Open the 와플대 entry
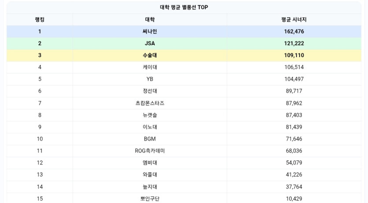The width and height of the screenshot is (368, 203). (x=150, y=175)
